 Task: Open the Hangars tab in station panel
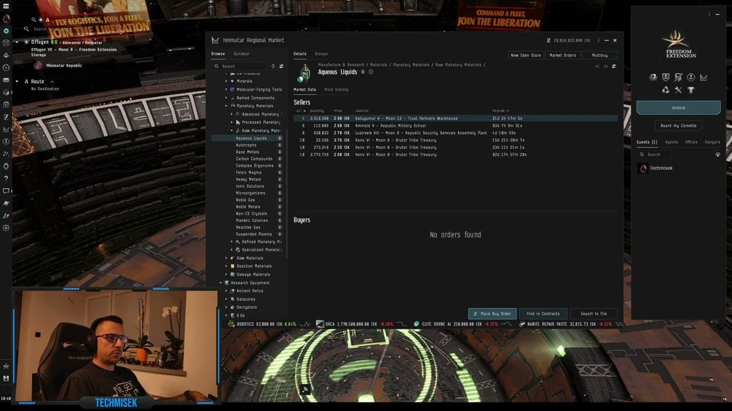713,142
